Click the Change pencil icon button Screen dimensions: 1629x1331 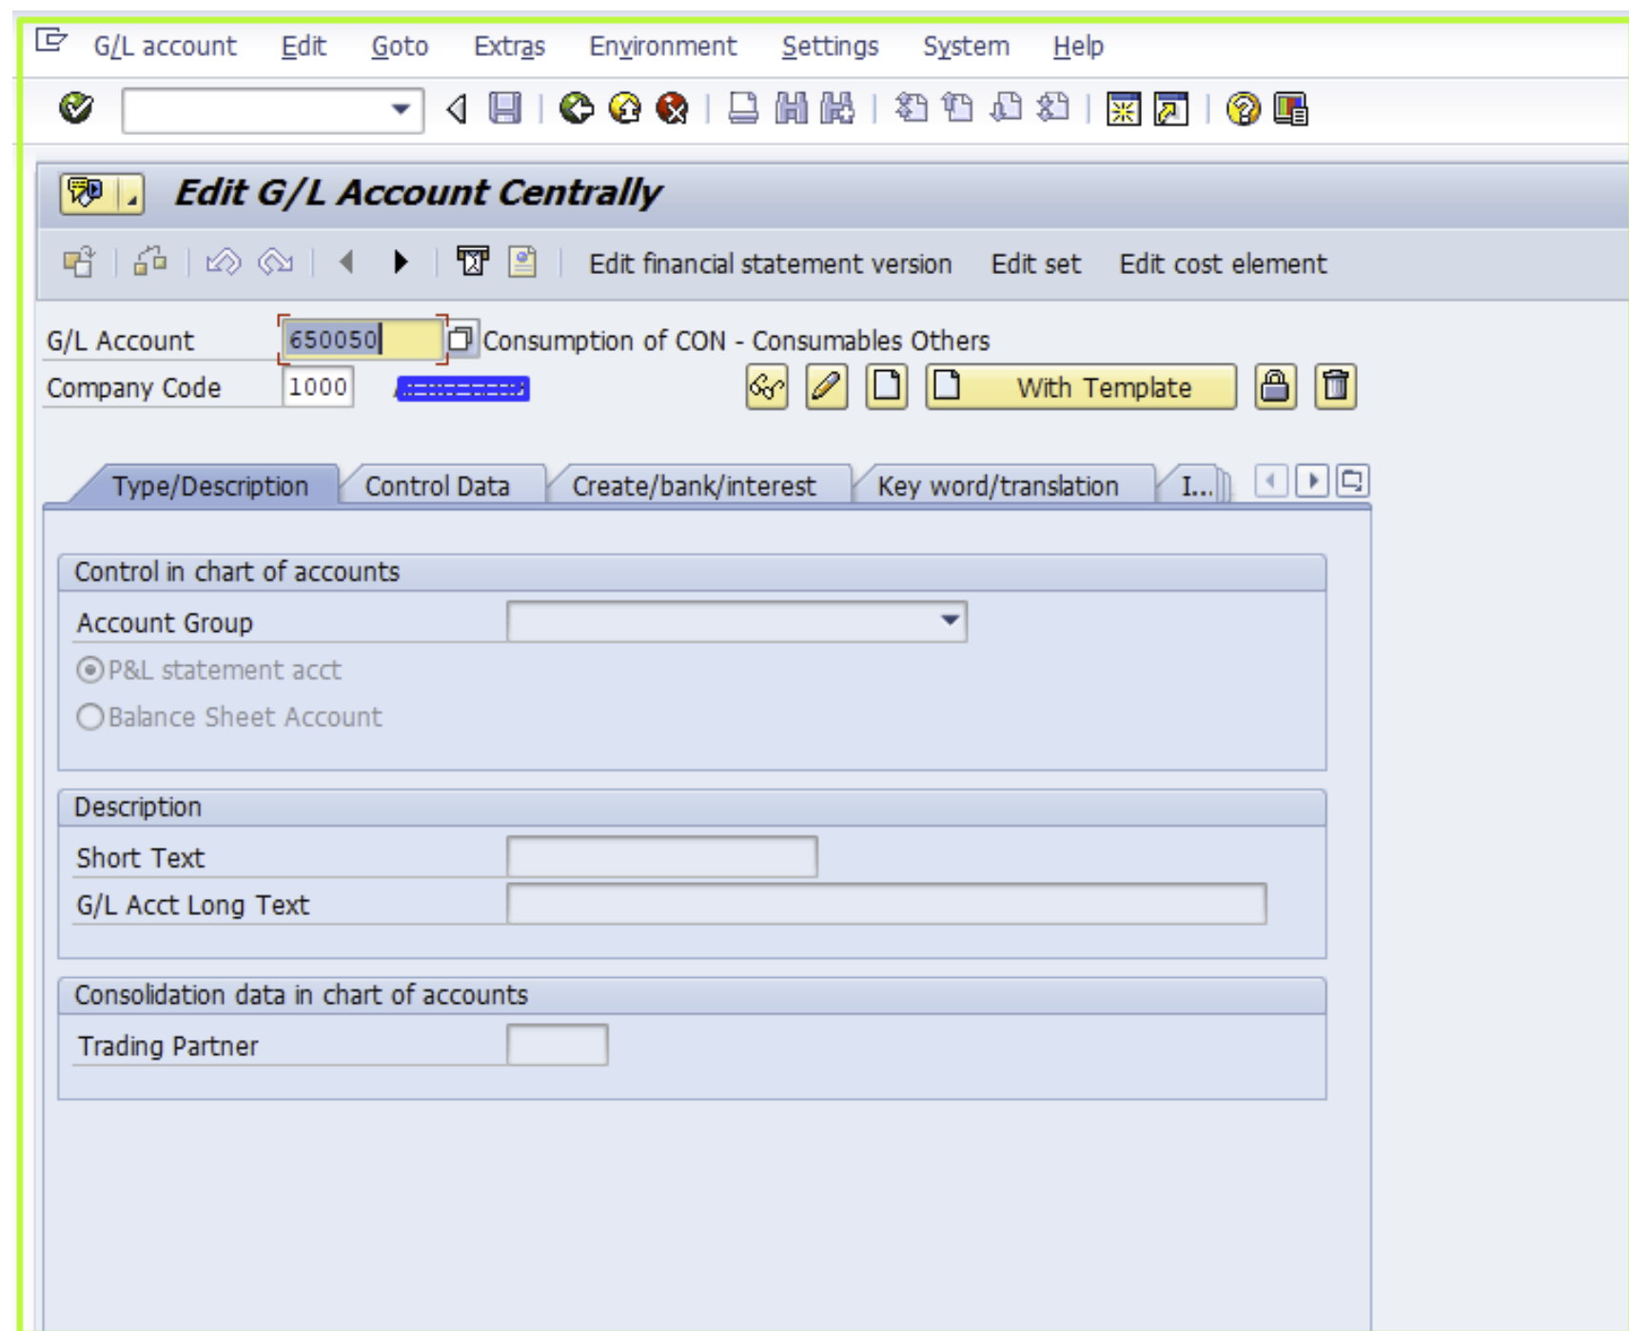826,387
